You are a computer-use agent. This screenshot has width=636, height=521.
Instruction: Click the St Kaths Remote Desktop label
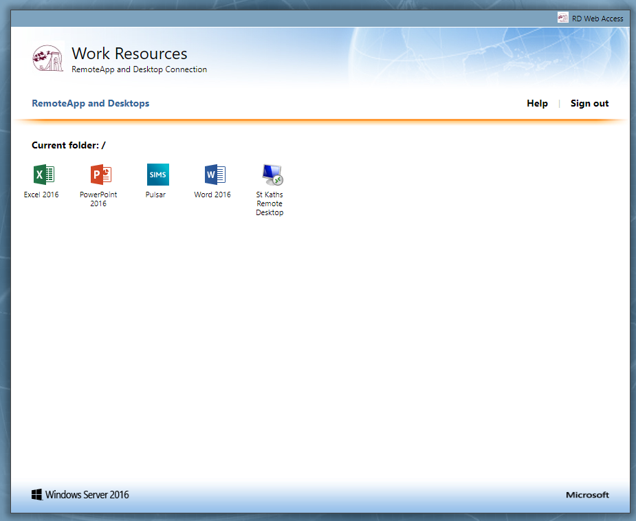[x=270, y=203]
